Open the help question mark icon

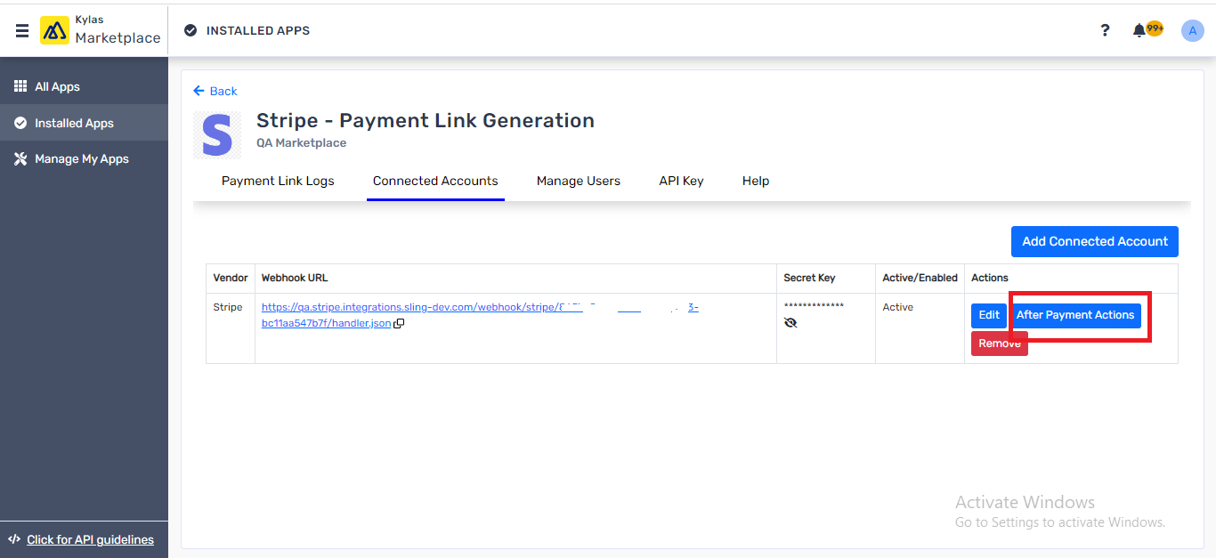click(x=1105, y=30)
